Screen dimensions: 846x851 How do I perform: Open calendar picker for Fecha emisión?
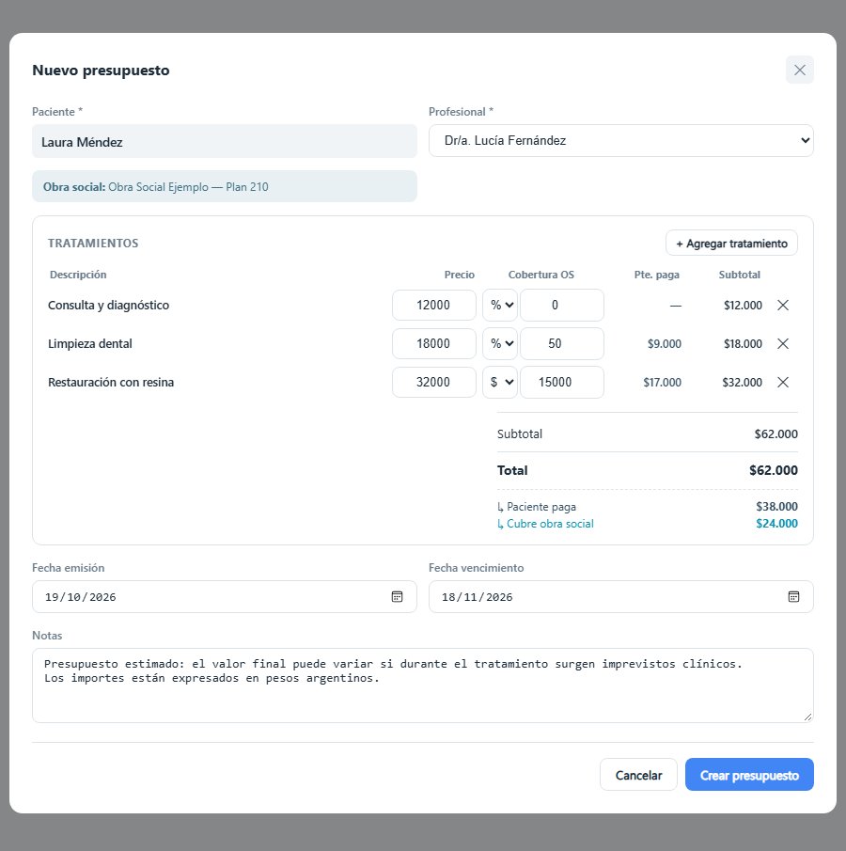point(398,596)
